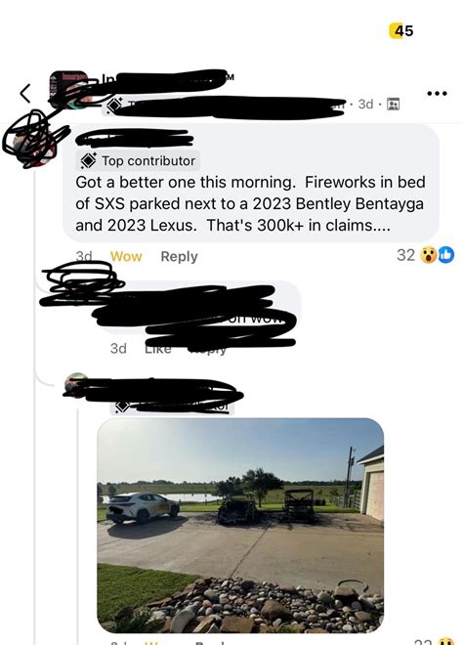Image resolution: width=463 pixels, height=645 pixels.
Task: Open the 32 reactions count
Action: (405, 255)
